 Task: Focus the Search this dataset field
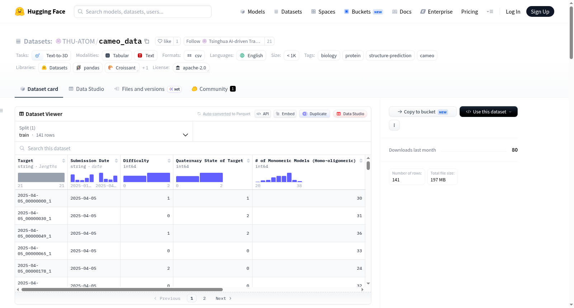tap(193, 148)
